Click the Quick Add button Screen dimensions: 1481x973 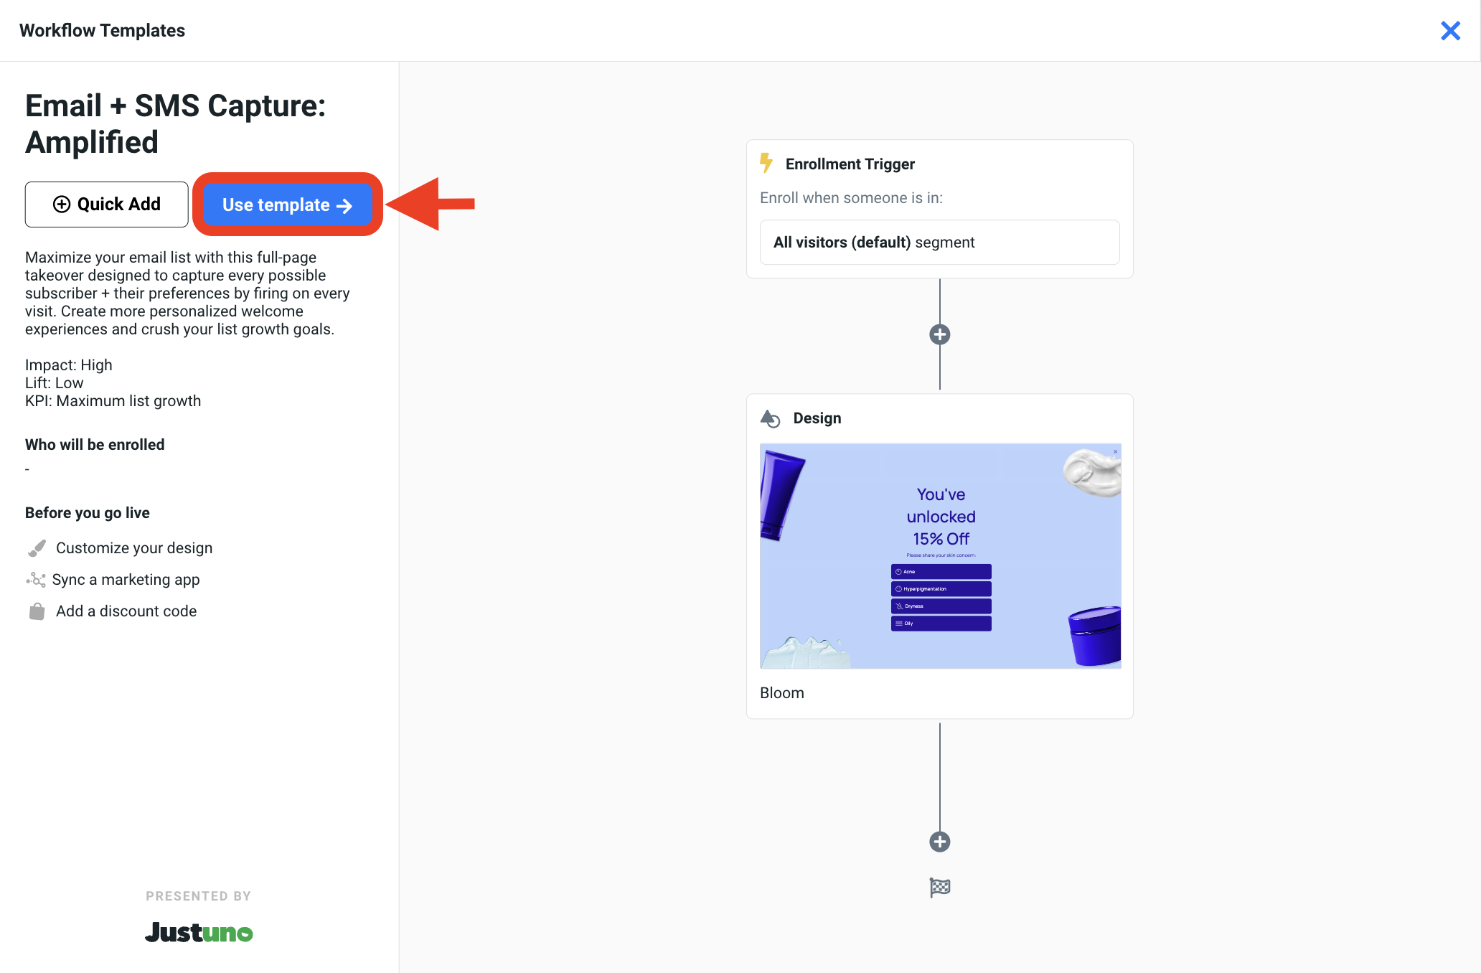click(107, 205)
